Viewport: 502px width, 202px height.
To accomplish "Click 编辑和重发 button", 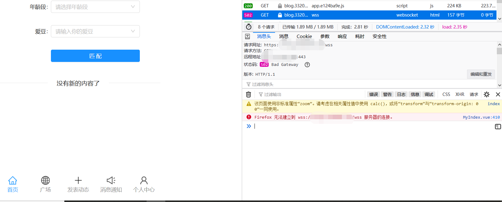I will click(481, 74).
